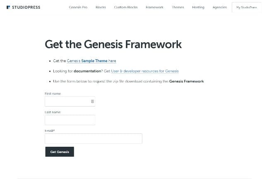Select Themes in the top navigation
The width and height of the screenshot is (269, 194).
click(178, 7)
